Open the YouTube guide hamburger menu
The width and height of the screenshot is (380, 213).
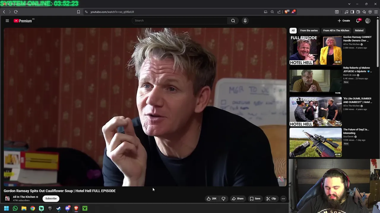click(7, 21)
